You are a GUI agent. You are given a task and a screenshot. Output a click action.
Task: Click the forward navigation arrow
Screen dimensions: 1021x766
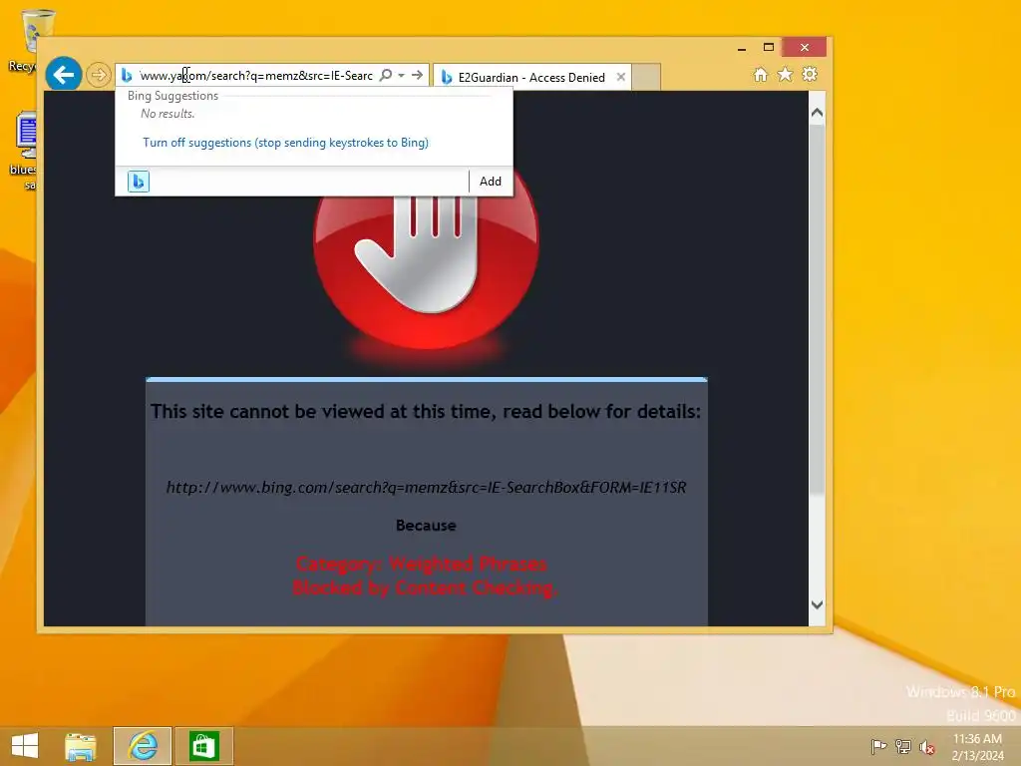[99, 75]
